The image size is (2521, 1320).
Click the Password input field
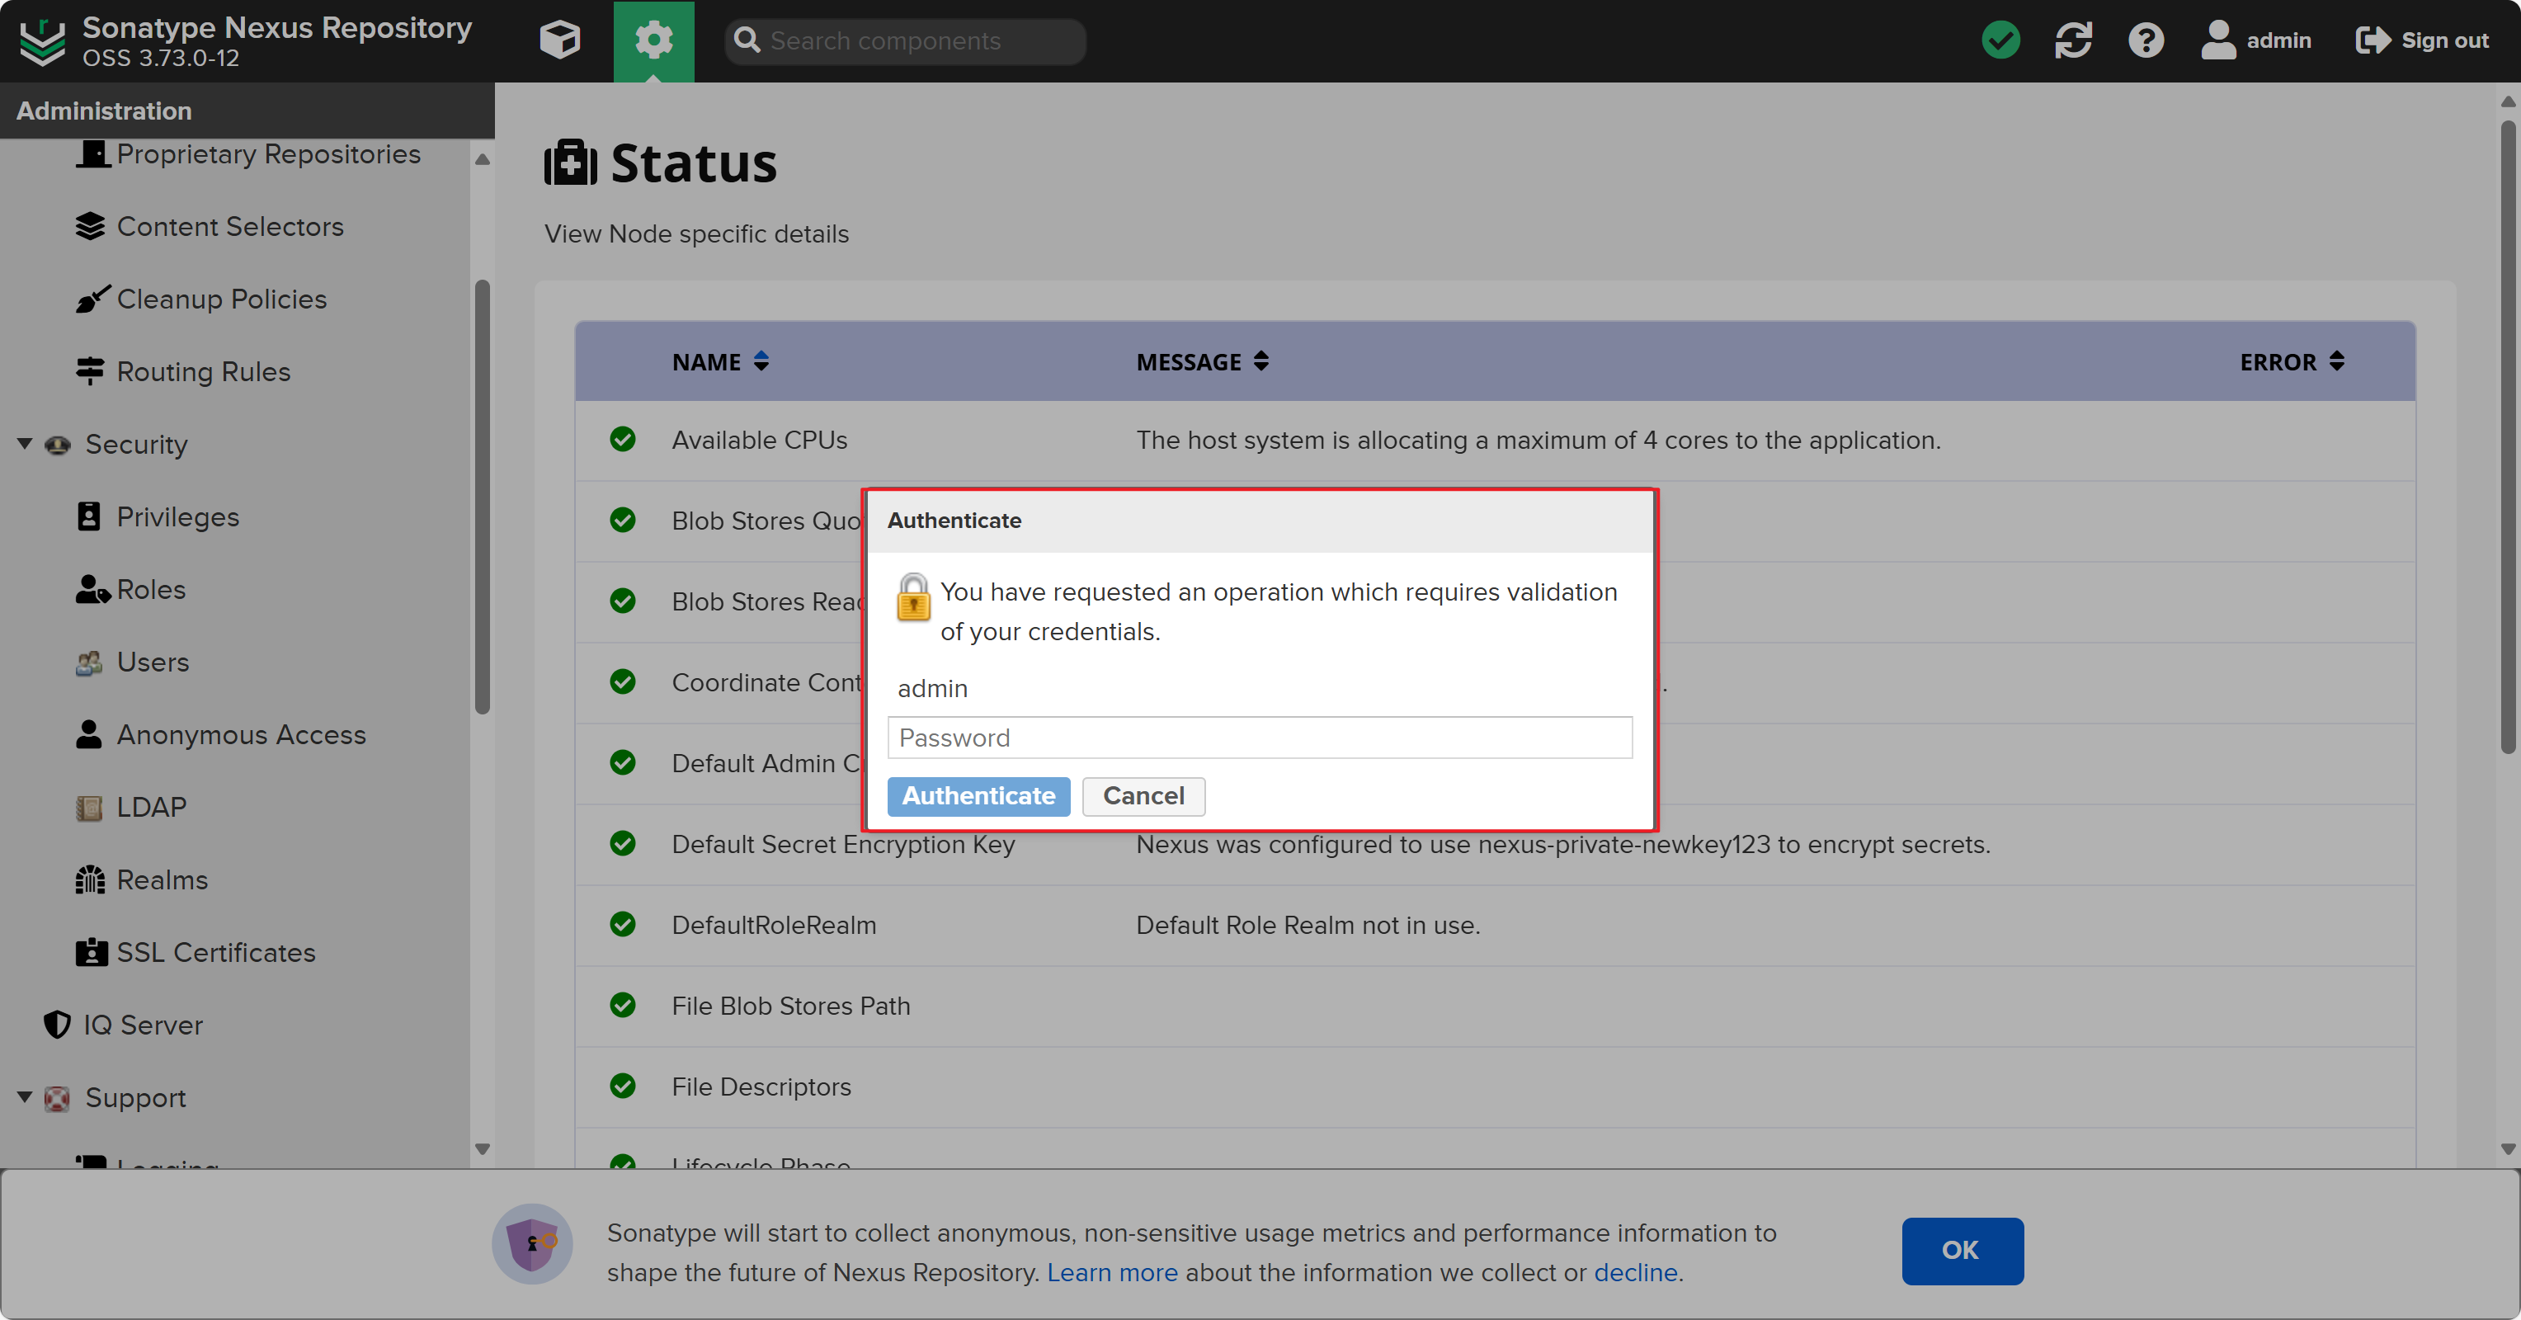pyautogui.click(x=1259, y=737)
